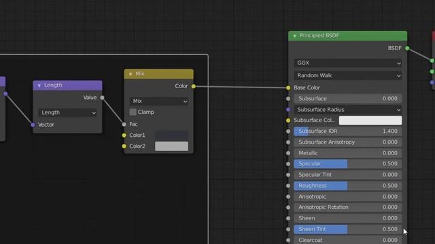The image size is (435, 244).
Task: Adjust the Roughness slider
Action: tap(347, 186)
